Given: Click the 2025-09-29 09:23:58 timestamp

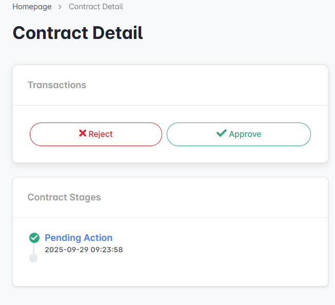Looking at the screenshot, I should coord(84,250).
